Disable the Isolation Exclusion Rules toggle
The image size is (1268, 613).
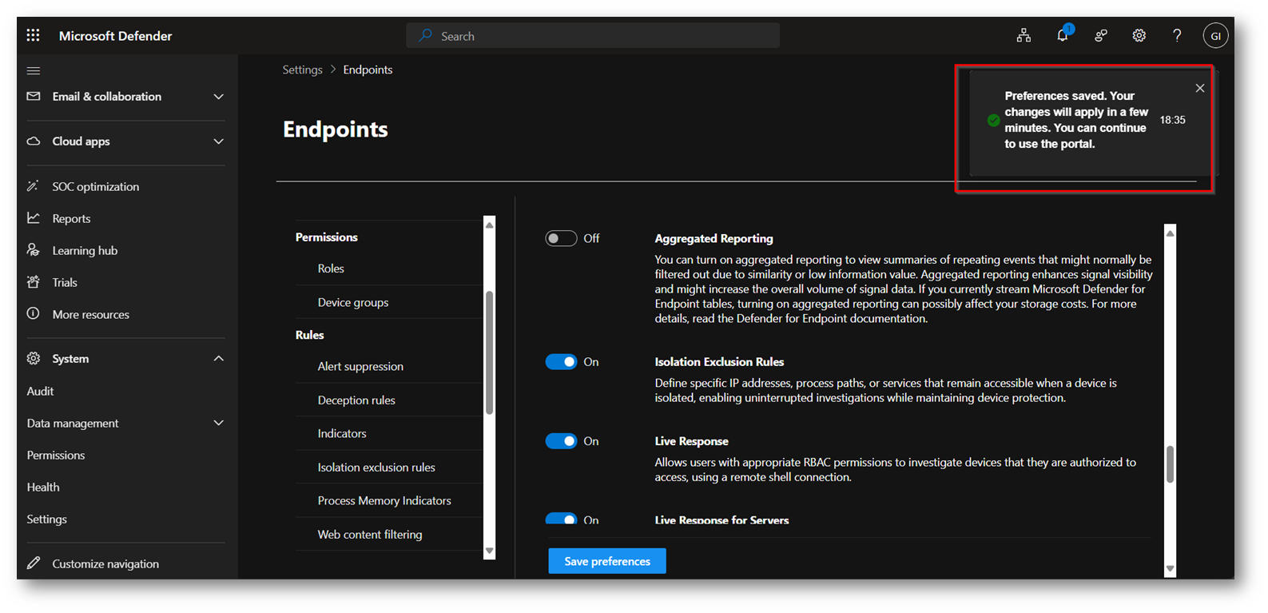pos(561,362)
